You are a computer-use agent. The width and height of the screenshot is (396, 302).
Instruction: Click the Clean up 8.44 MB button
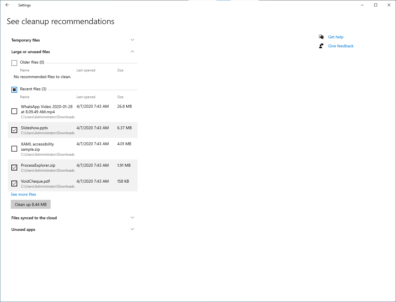coord(31,204)
